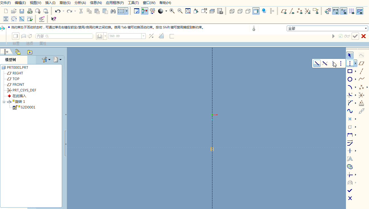Choose the tangent line tool in the flyout
The height and width of the screenshot is (209, 369).
tap(325, 63)
